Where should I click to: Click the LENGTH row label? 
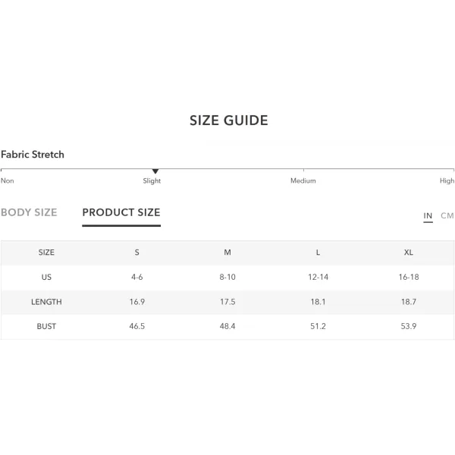click(46, 302)
